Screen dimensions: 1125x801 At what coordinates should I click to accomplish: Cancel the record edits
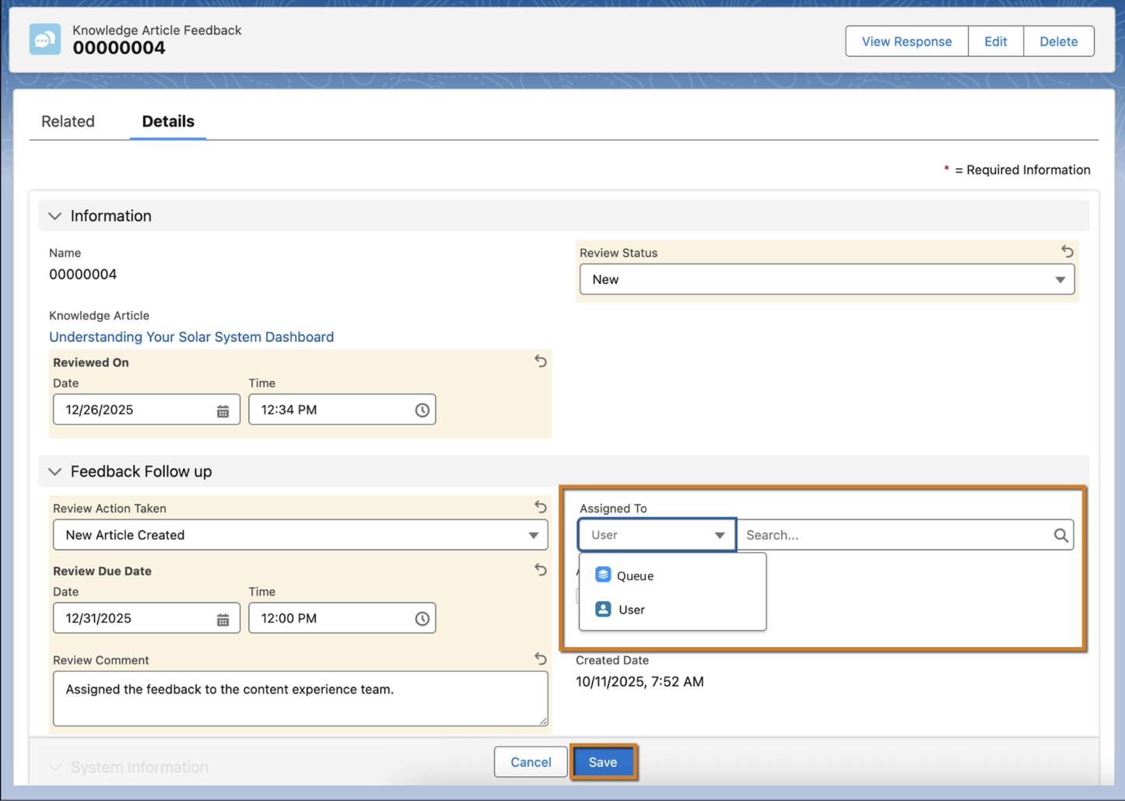531,762
